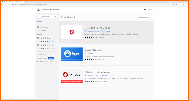This screenshot has height=101, width=189.
Task: Go back with the browser back arrow
Action: pos(2,5)
